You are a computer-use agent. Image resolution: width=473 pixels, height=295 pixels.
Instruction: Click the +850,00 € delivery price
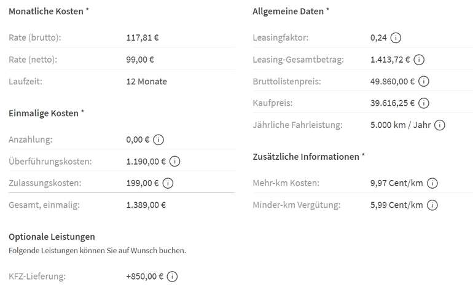[x=145, y=277]
